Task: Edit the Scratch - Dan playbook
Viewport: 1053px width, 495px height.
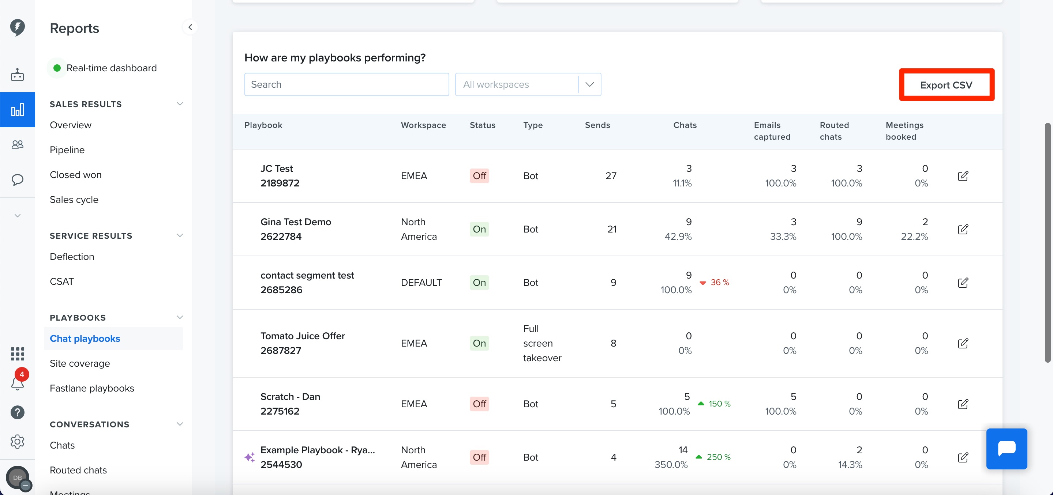Action: (x=963, y=404)
